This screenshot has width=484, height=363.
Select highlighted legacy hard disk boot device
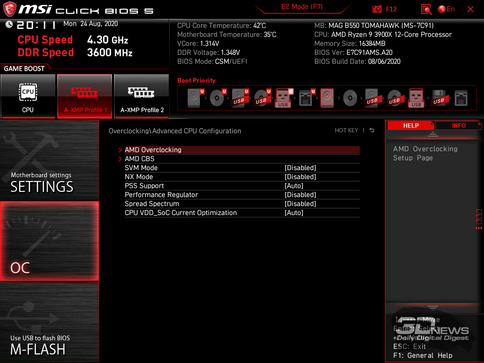[x=327, y=98]
